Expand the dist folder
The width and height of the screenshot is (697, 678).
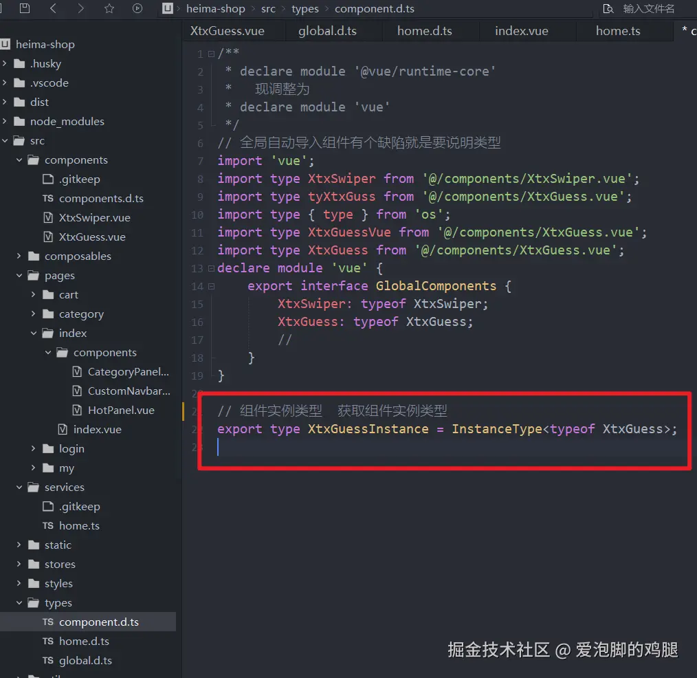[x=4, y=102]
